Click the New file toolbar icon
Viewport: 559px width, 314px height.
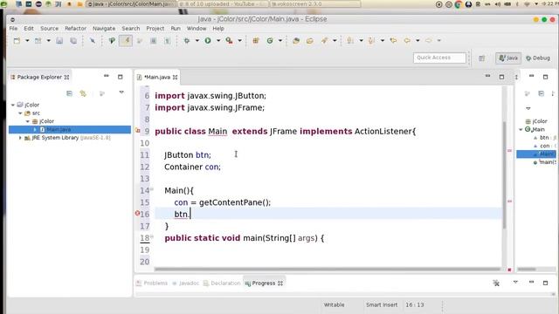pyautogui.click(x=17, y=41)
